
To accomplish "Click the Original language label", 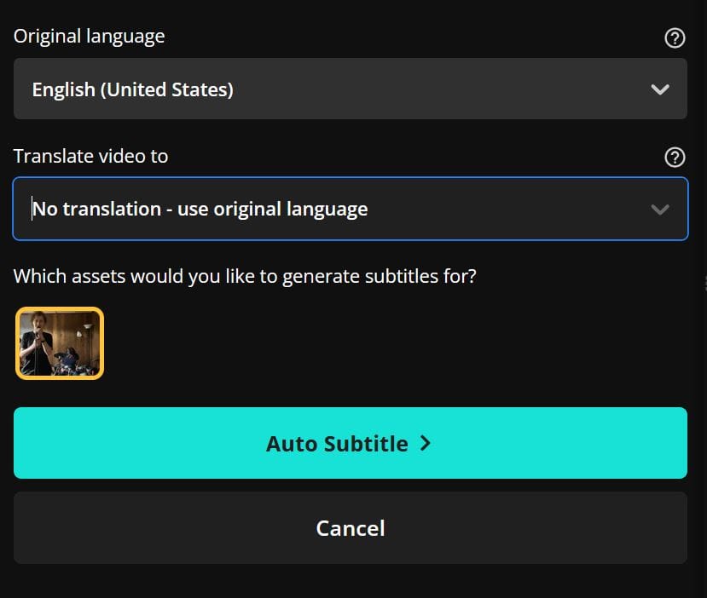I will (89, 37).
